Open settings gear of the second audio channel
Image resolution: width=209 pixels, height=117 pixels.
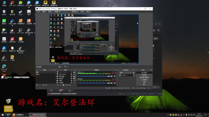pos(115,83)
